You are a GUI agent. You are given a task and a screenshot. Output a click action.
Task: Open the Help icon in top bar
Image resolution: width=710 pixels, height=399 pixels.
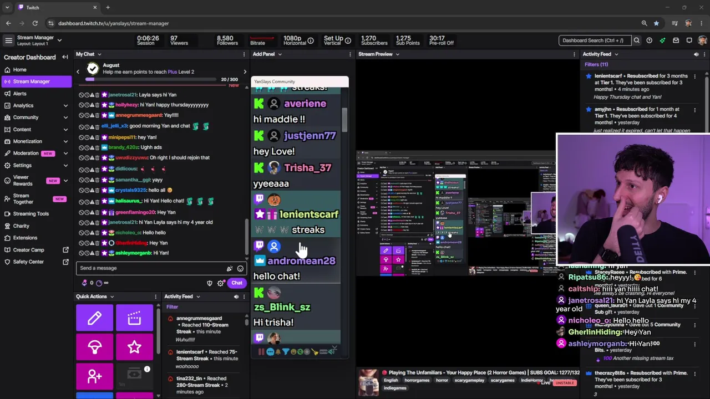tap(649, 40)
